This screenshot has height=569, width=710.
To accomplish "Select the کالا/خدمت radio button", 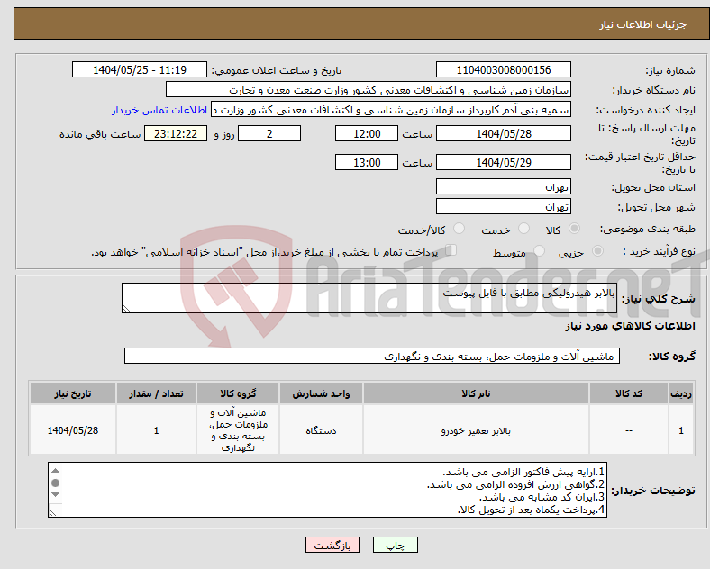I will pos(459,229).
